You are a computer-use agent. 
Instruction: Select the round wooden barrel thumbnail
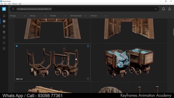[110, 88]
